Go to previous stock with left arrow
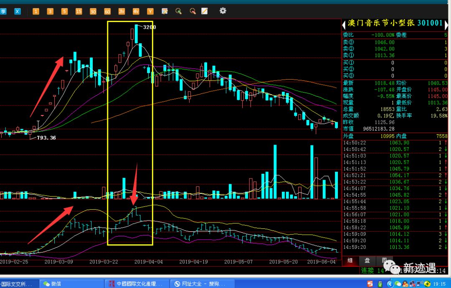 pyautogui.click(x=344, y=25)
